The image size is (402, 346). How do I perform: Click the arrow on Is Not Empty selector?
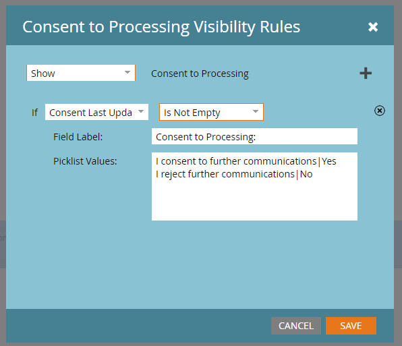coord(256,111)
